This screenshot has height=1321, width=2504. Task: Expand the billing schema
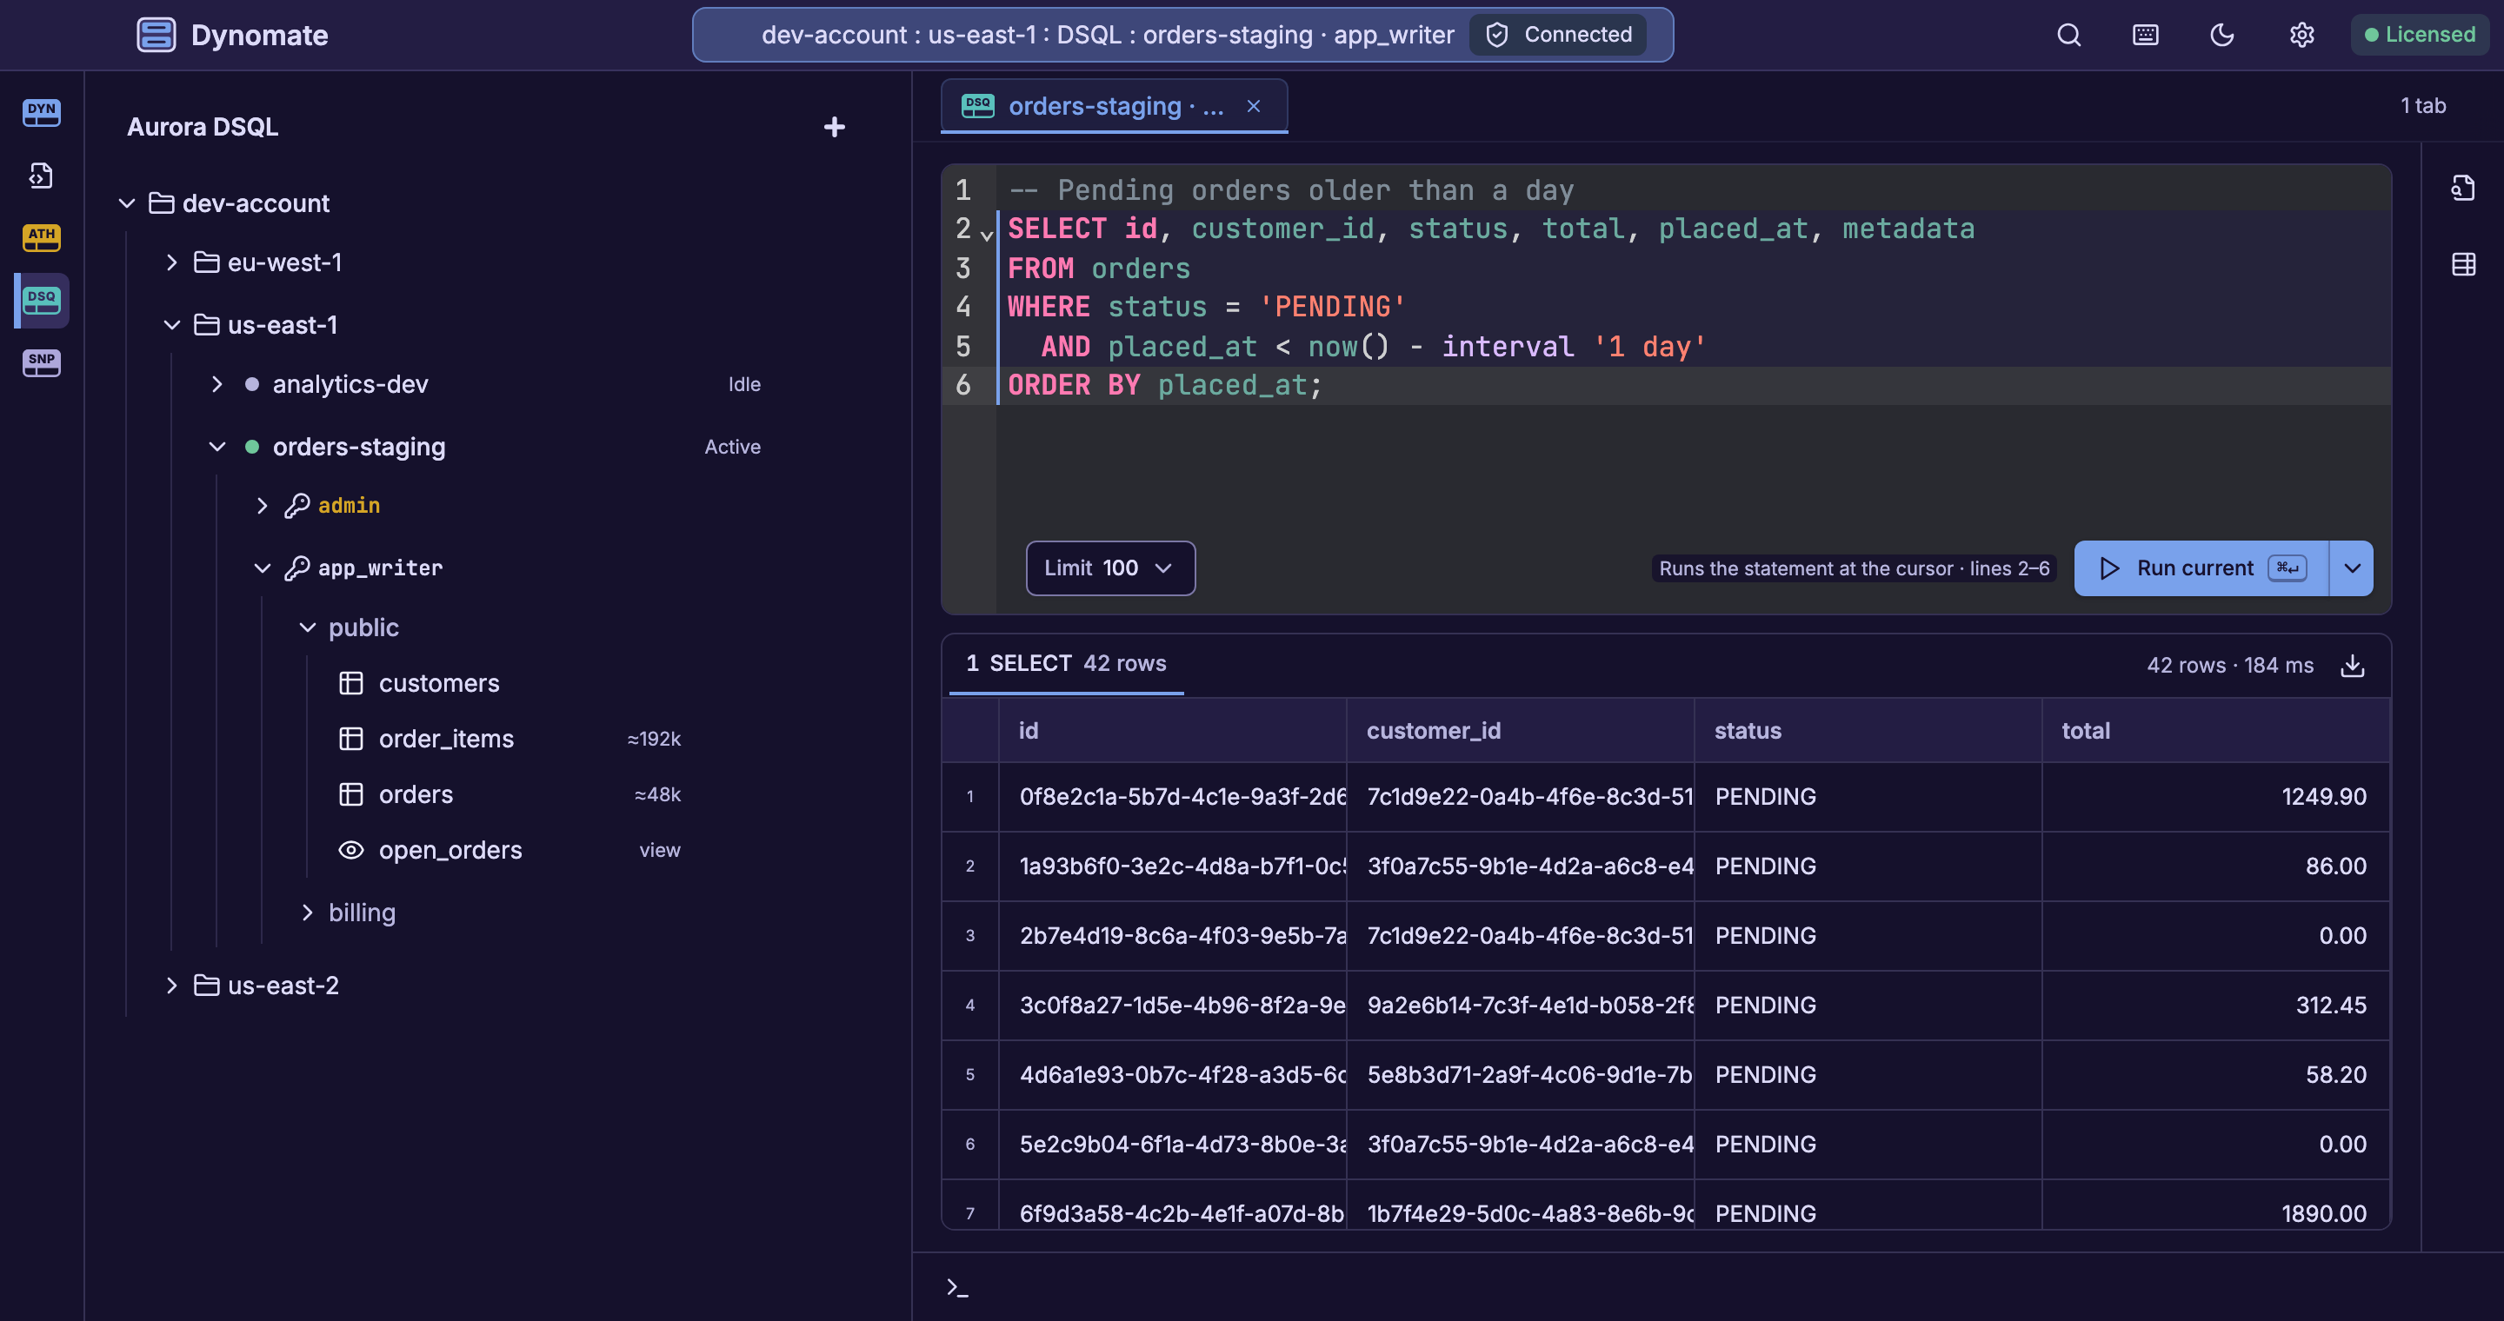tap(307, 913)
